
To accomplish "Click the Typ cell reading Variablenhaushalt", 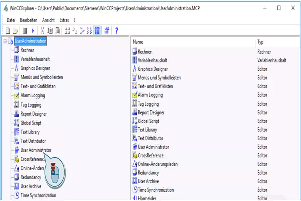I will pyautogui.click(x=272, y=60).
